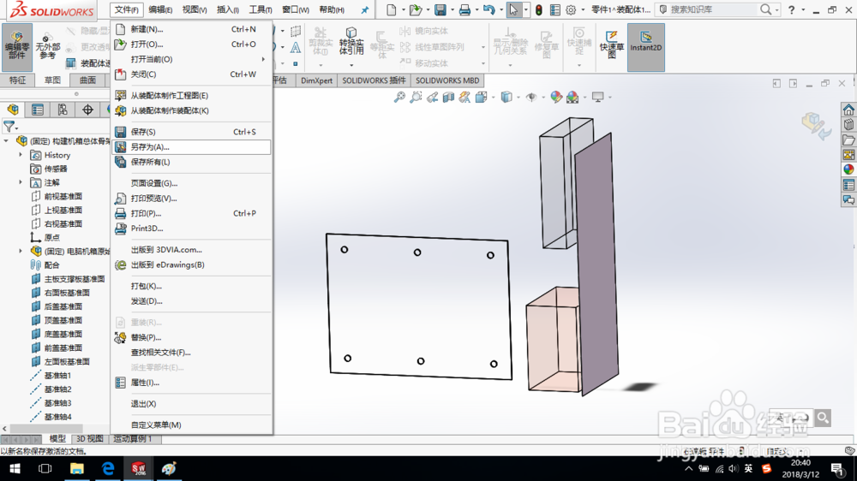Viewport: 857px width, 481px height.
Task: Expand the (固定) 电脑机箱 component node
Action: pos(21,251)
